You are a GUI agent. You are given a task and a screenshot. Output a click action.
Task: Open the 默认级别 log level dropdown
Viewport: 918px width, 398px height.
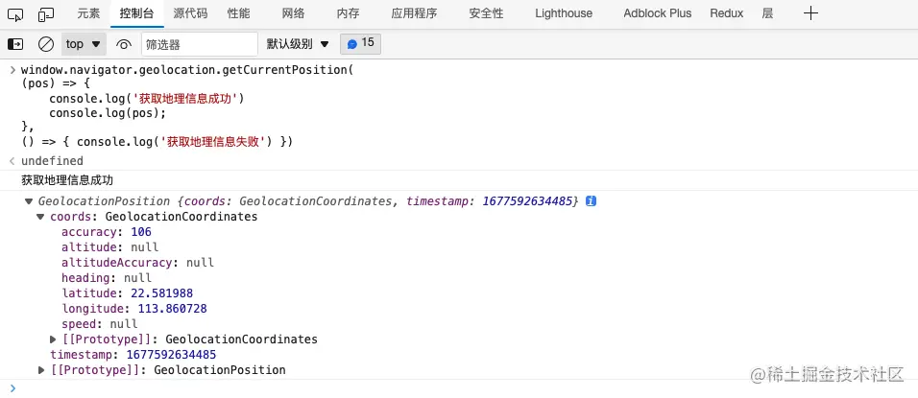(x=298, y=44)
